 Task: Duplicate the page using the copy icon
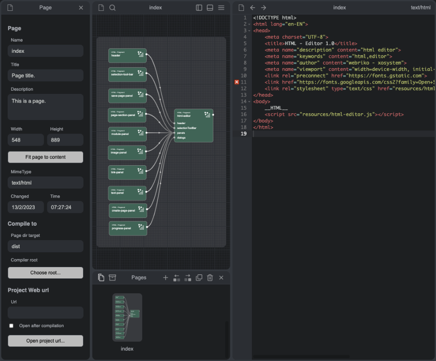pyautogui.click(x=199, y=278)
